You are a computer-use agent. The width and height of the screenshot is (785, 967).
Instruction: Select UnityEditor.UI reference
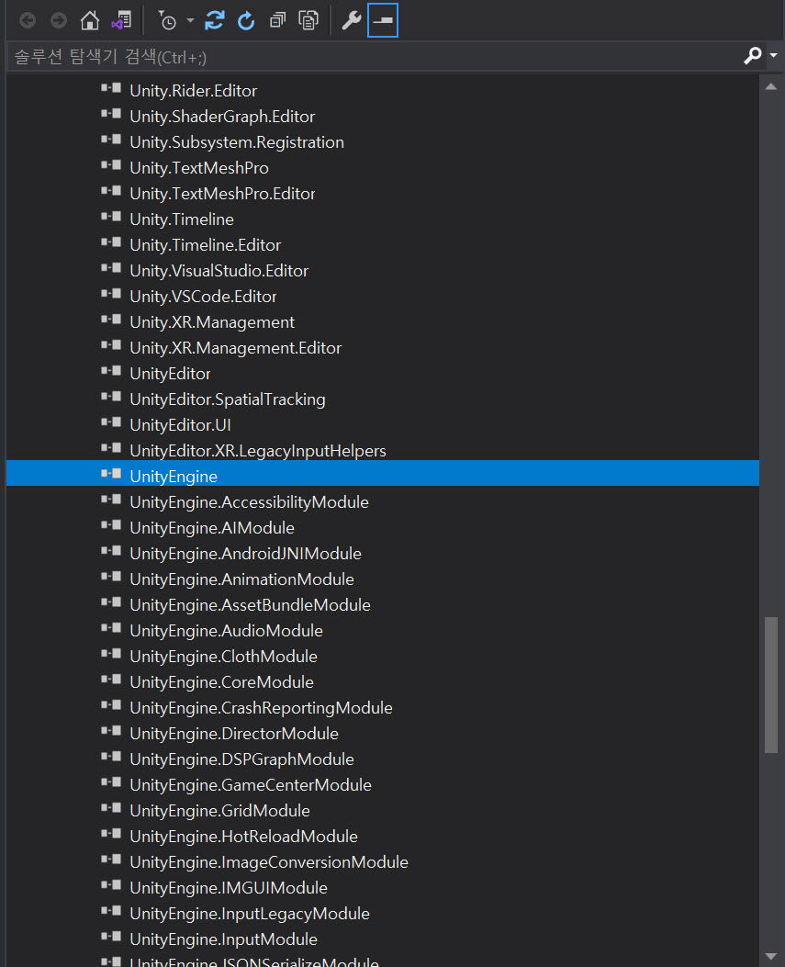pyautogui.click(x=181, y=425)
